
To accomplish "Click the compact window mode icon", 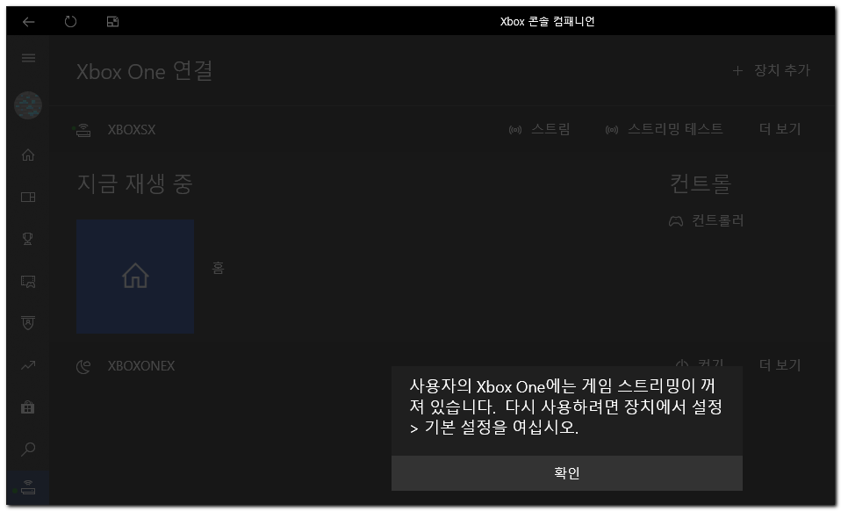I will tap(112, 21).
